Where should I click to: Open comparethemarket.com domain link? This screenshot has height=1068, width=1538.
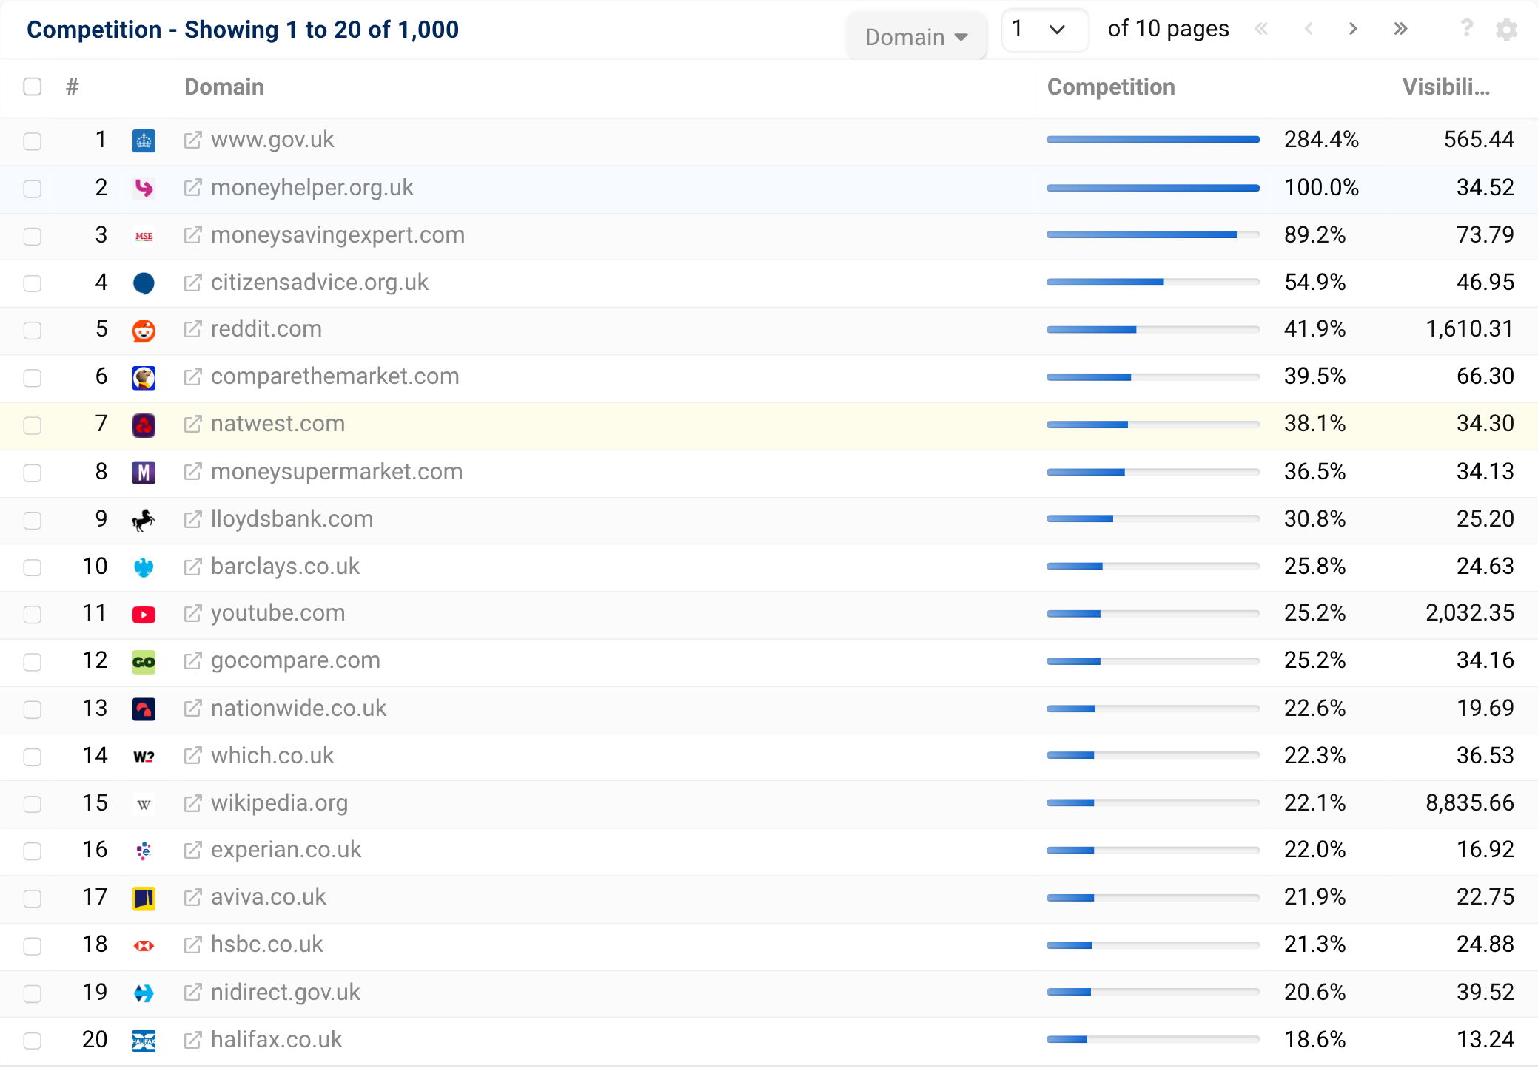(335, 376)
